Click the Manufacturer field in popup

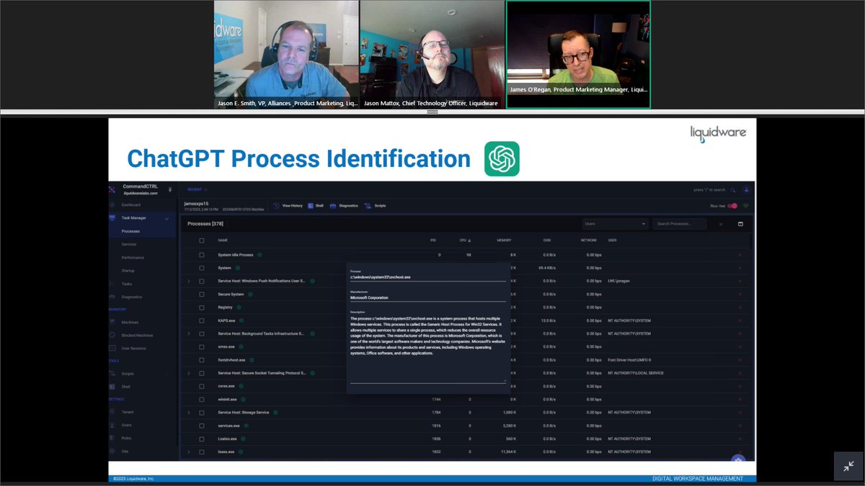[x=428, y=297]
